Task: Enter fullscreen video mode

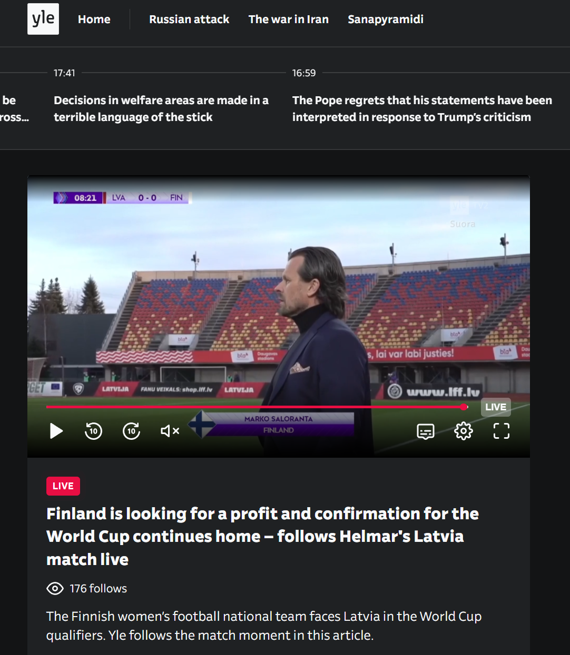Action: pyautogui.click(x=502, y=431)
